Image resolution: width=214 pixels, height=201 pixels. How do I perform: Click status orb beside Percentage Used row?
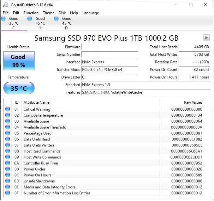(8, 133)
